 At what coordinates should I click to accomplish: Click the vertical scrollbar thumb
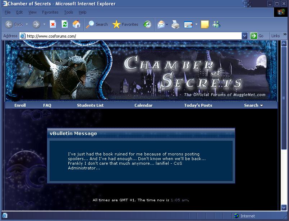[x=284, y=98]
